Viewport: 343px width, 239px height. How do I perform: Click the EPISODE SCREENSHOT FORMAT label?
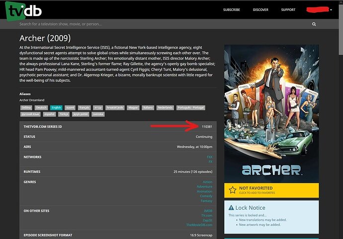coord(48,236)
